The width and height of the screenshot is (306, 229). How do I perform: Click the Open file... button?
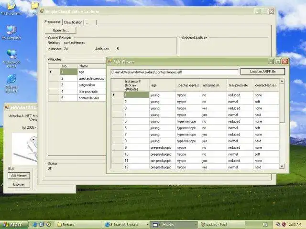pyautogui.click(x=61, y=31)
